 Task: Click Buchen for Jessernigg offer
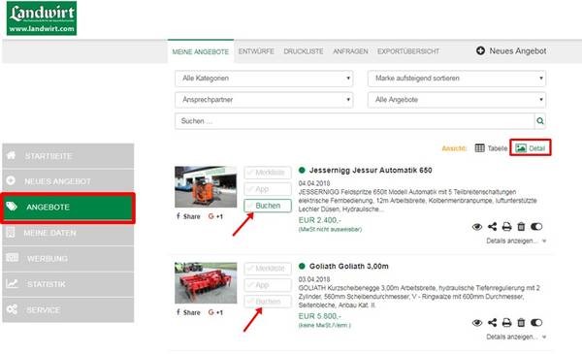pos(268,206)
